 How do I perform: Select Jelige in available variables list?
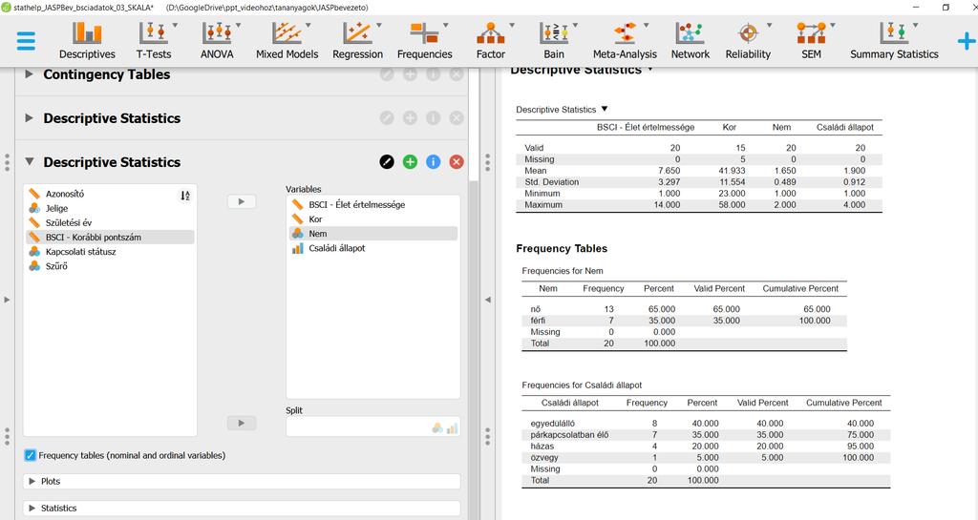coord(110,208)
